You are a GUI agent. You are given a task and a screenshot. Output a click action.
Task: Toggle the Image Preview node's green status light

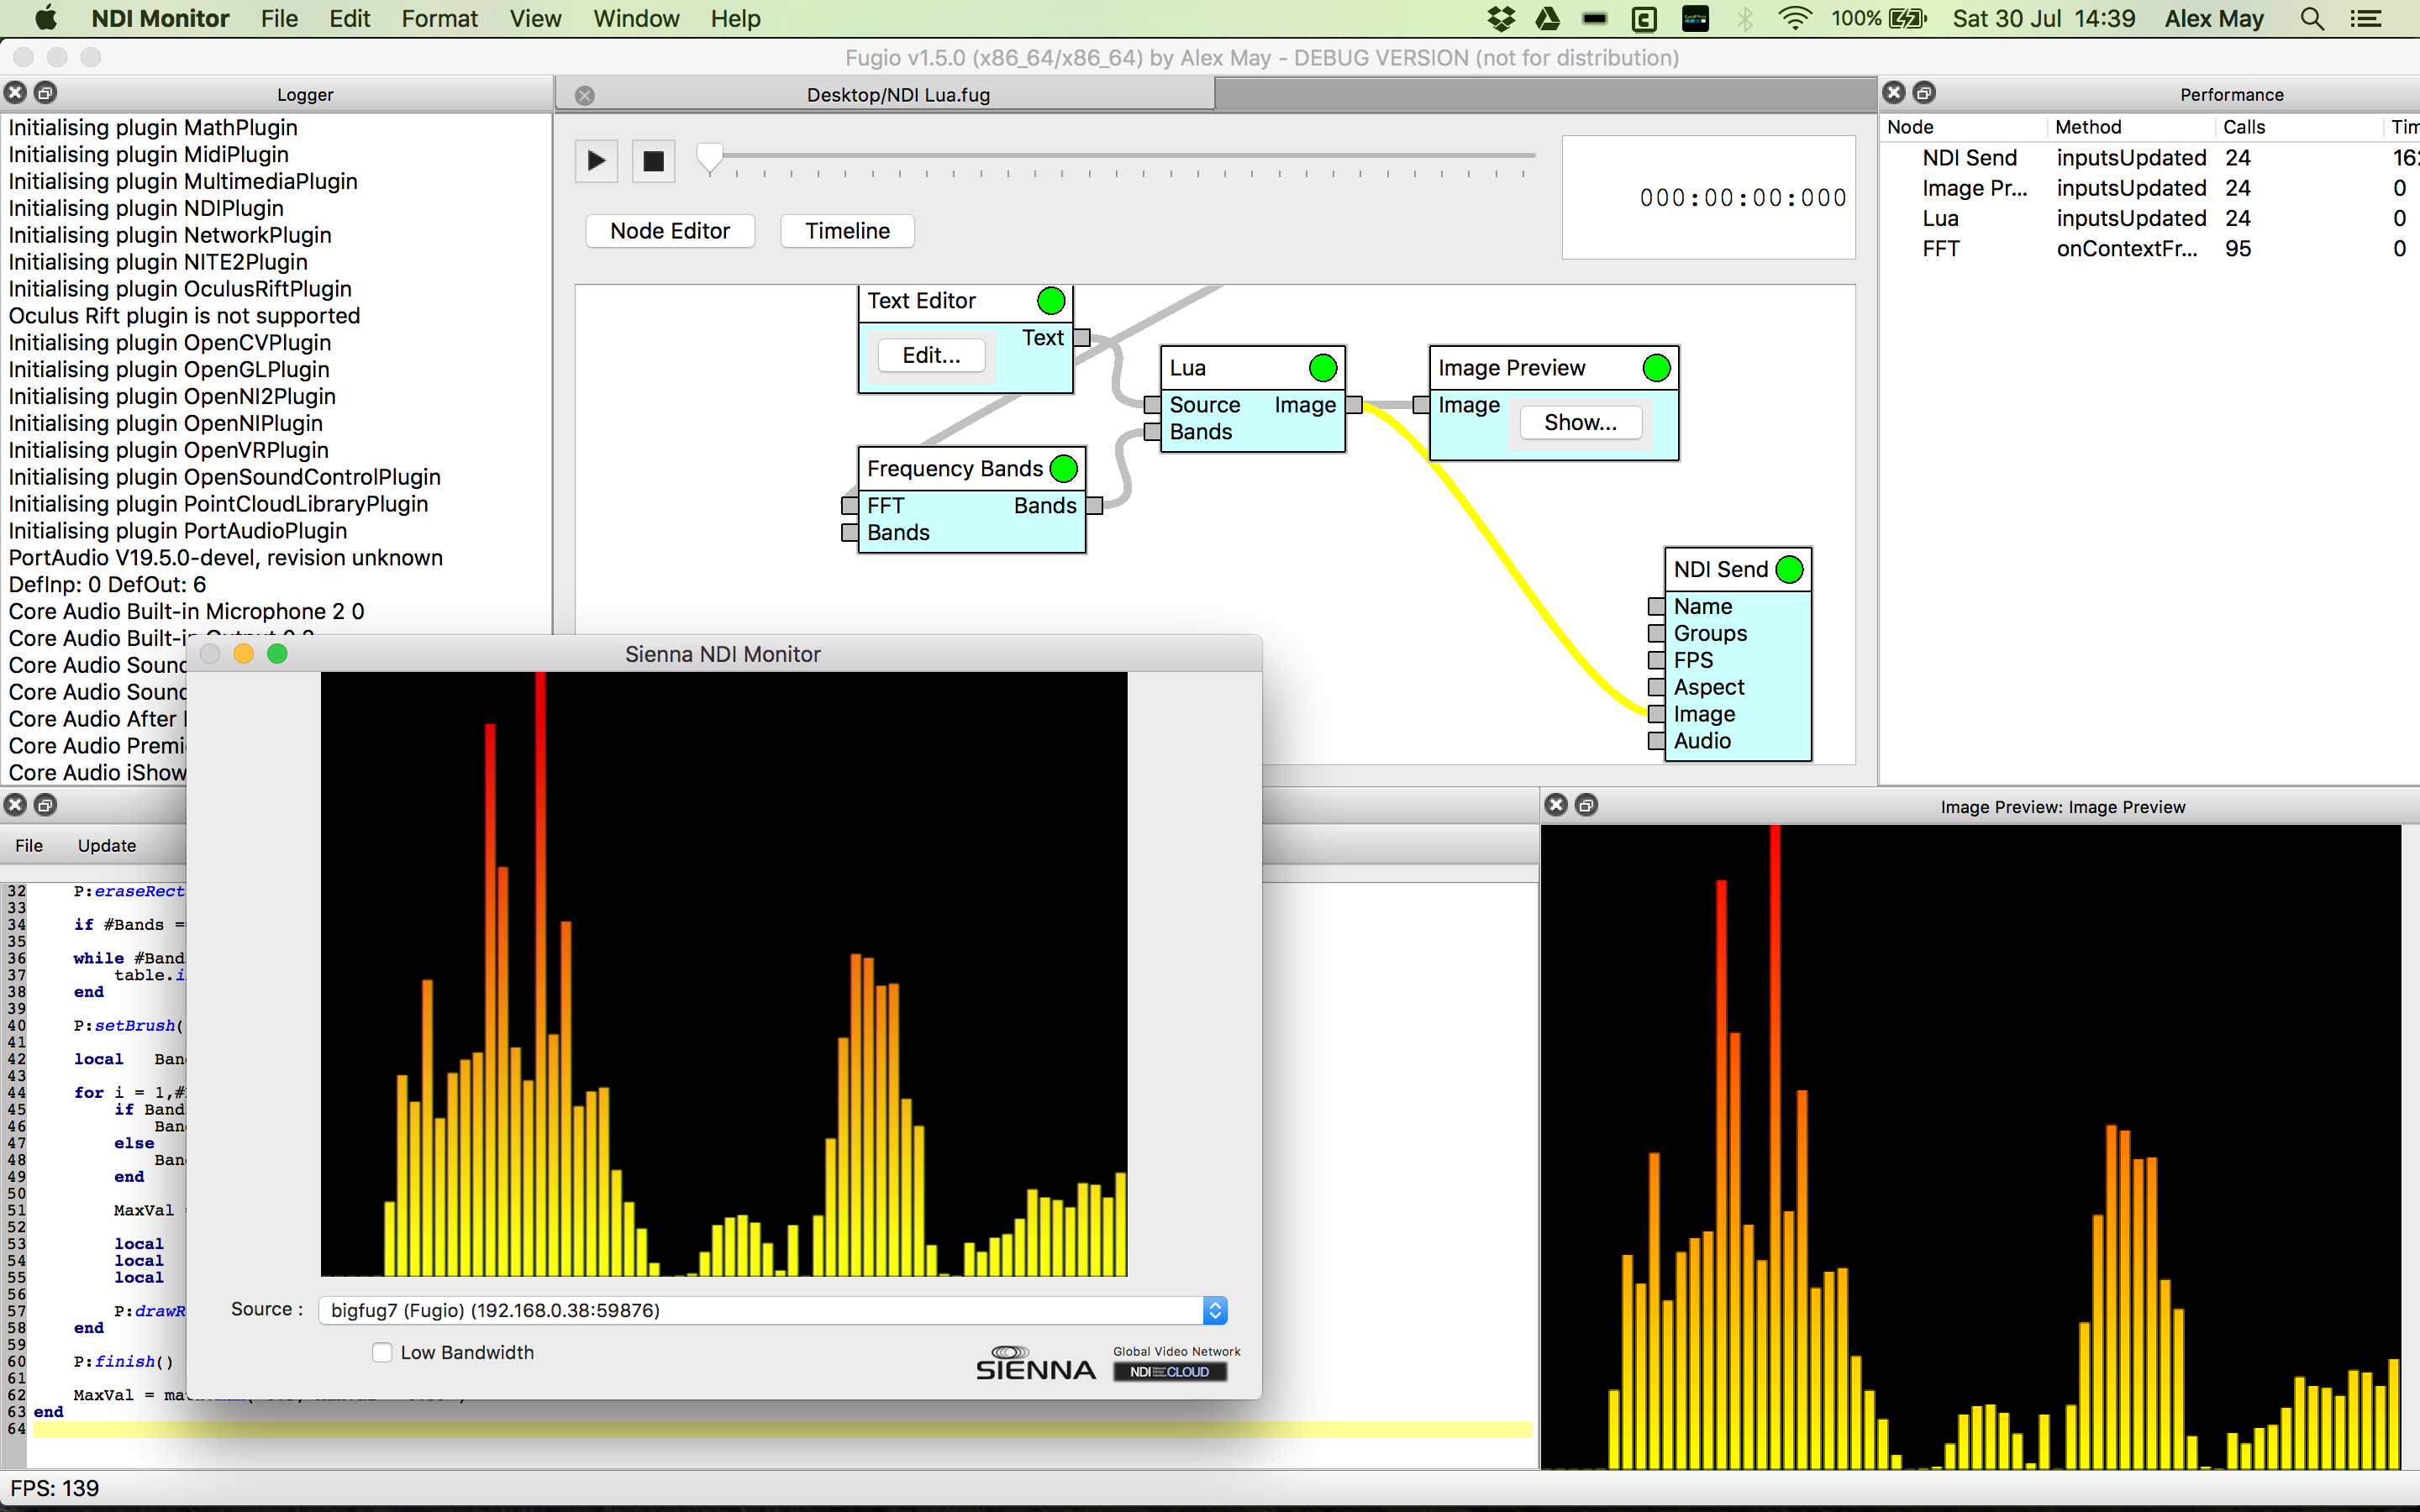[1656, 368]
